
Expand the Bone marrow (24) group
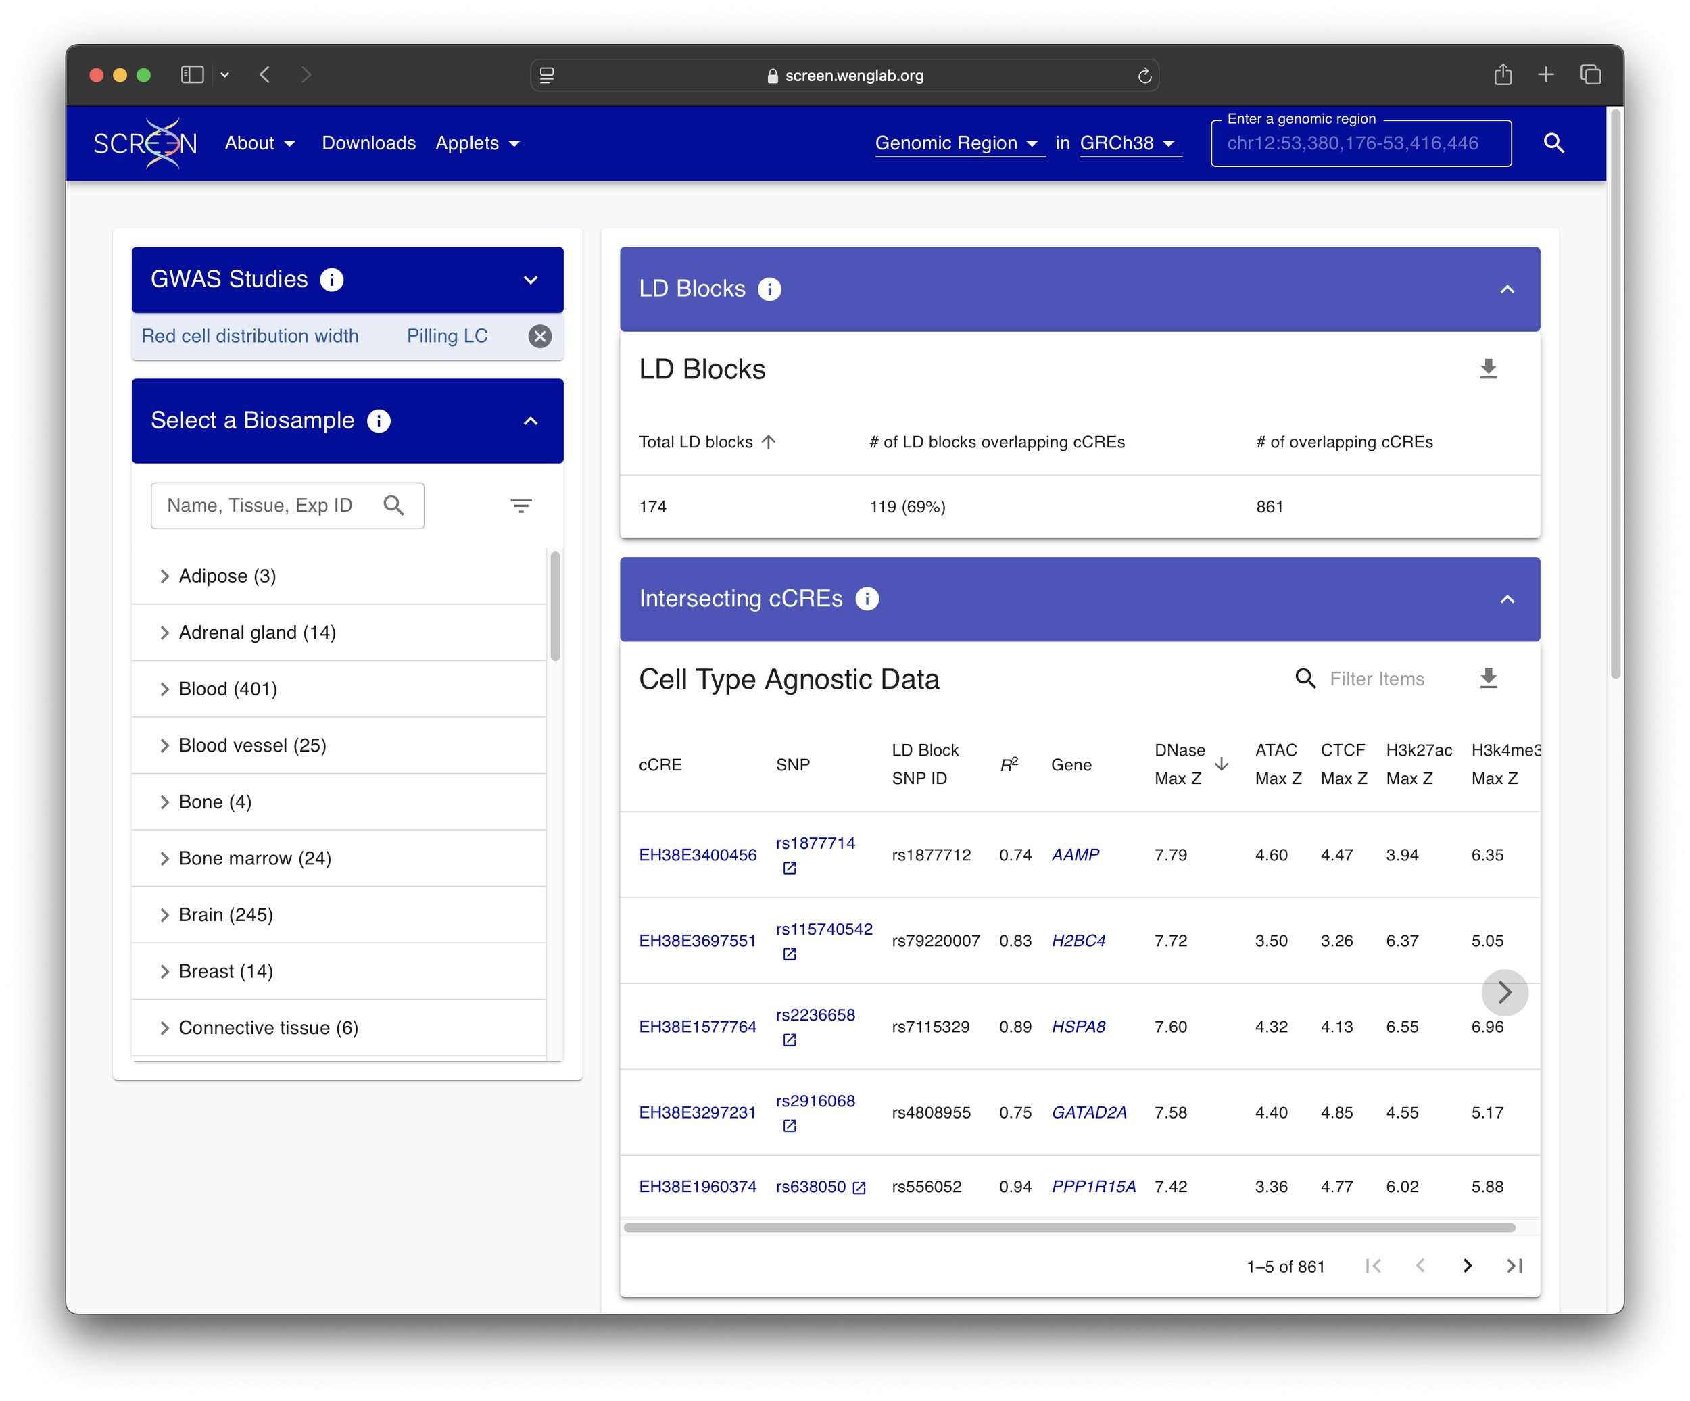click(x=339, y=858)
